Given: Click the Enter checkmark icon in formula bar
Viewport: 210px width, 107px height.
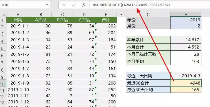Looking at the screenshot, I should coord(74,5).
